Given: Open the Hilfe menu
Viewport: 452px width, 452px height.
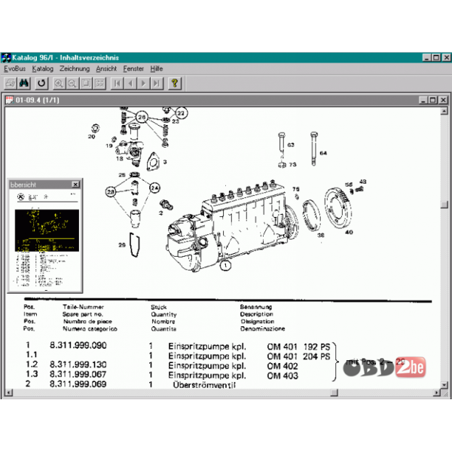Looking at the screenshot, I should coord(157,69).
